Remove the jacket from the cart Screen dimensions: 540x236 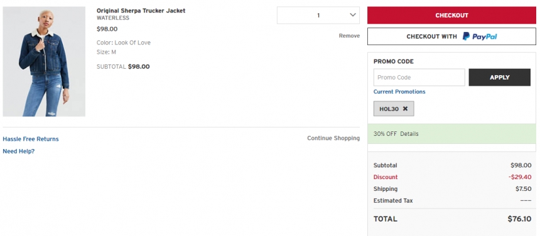[349, 36]
